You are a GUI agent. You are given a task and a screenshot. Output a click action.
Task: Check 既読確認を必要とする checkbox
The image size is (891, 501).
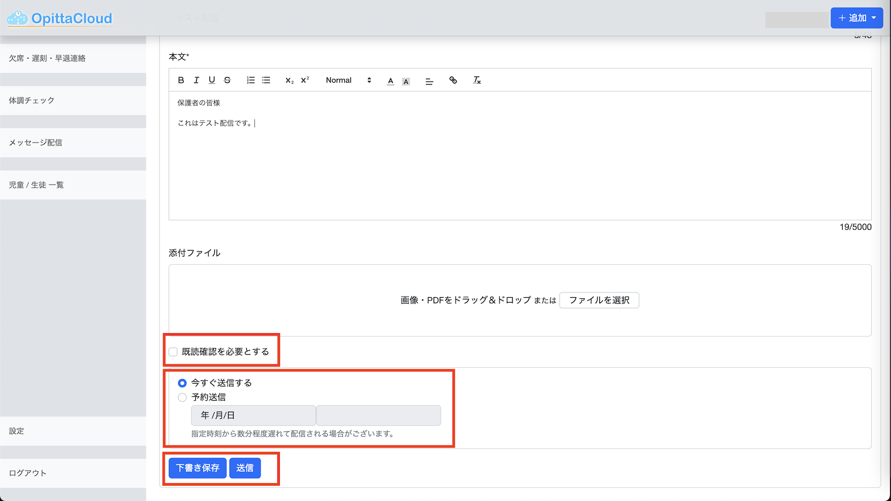pos(173,352)
